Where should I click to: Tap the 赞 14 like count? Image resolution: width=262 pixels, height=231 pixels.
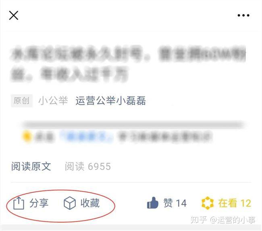tap(175, 203)
